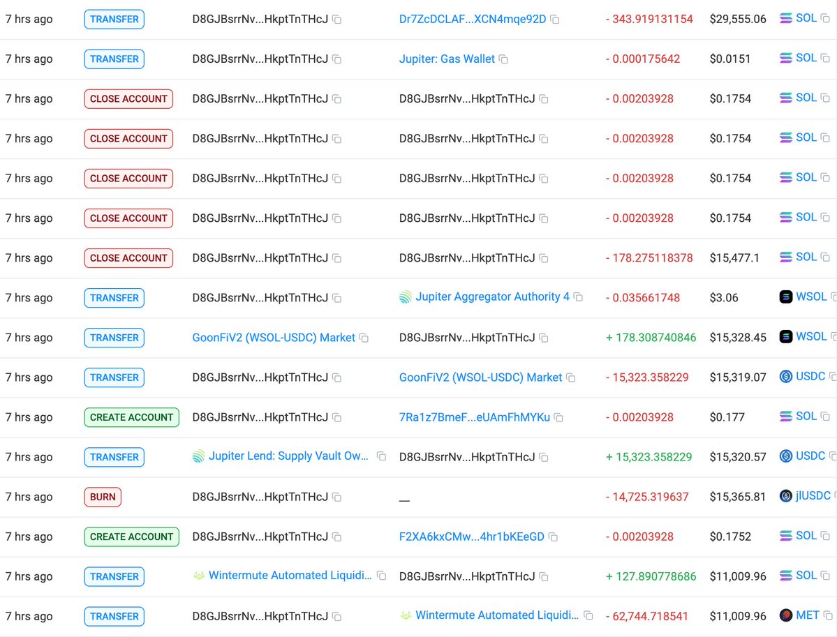Open the Jupiter Lend: Supply Vault link
Screen dimensions: 837x637
pyautogui.click(x=288, y=456)
